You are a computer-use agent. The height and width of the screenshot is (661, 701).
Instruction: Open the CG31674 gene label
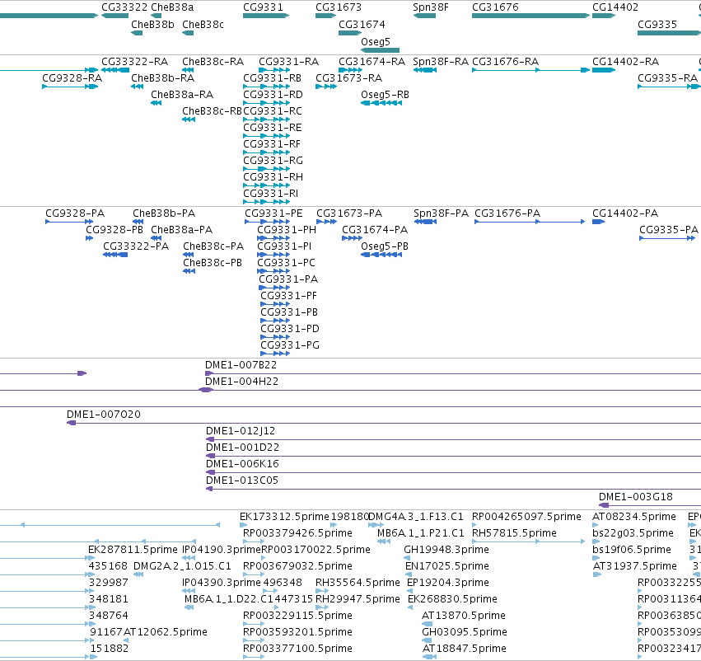362,25
